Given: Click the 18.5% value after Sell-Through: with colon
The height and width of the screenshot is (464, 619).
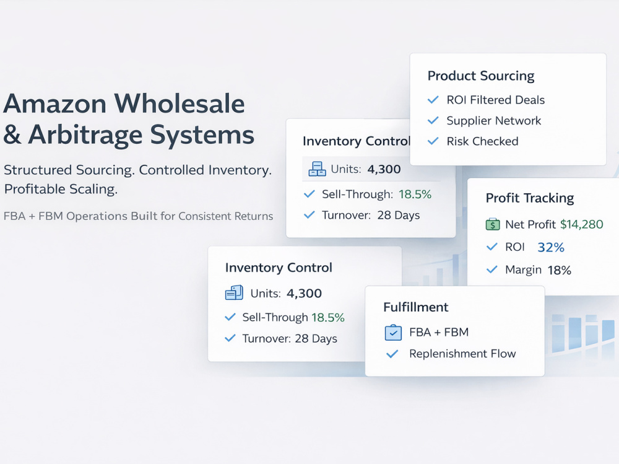Looking at the screenshot, I should (415, 195).
